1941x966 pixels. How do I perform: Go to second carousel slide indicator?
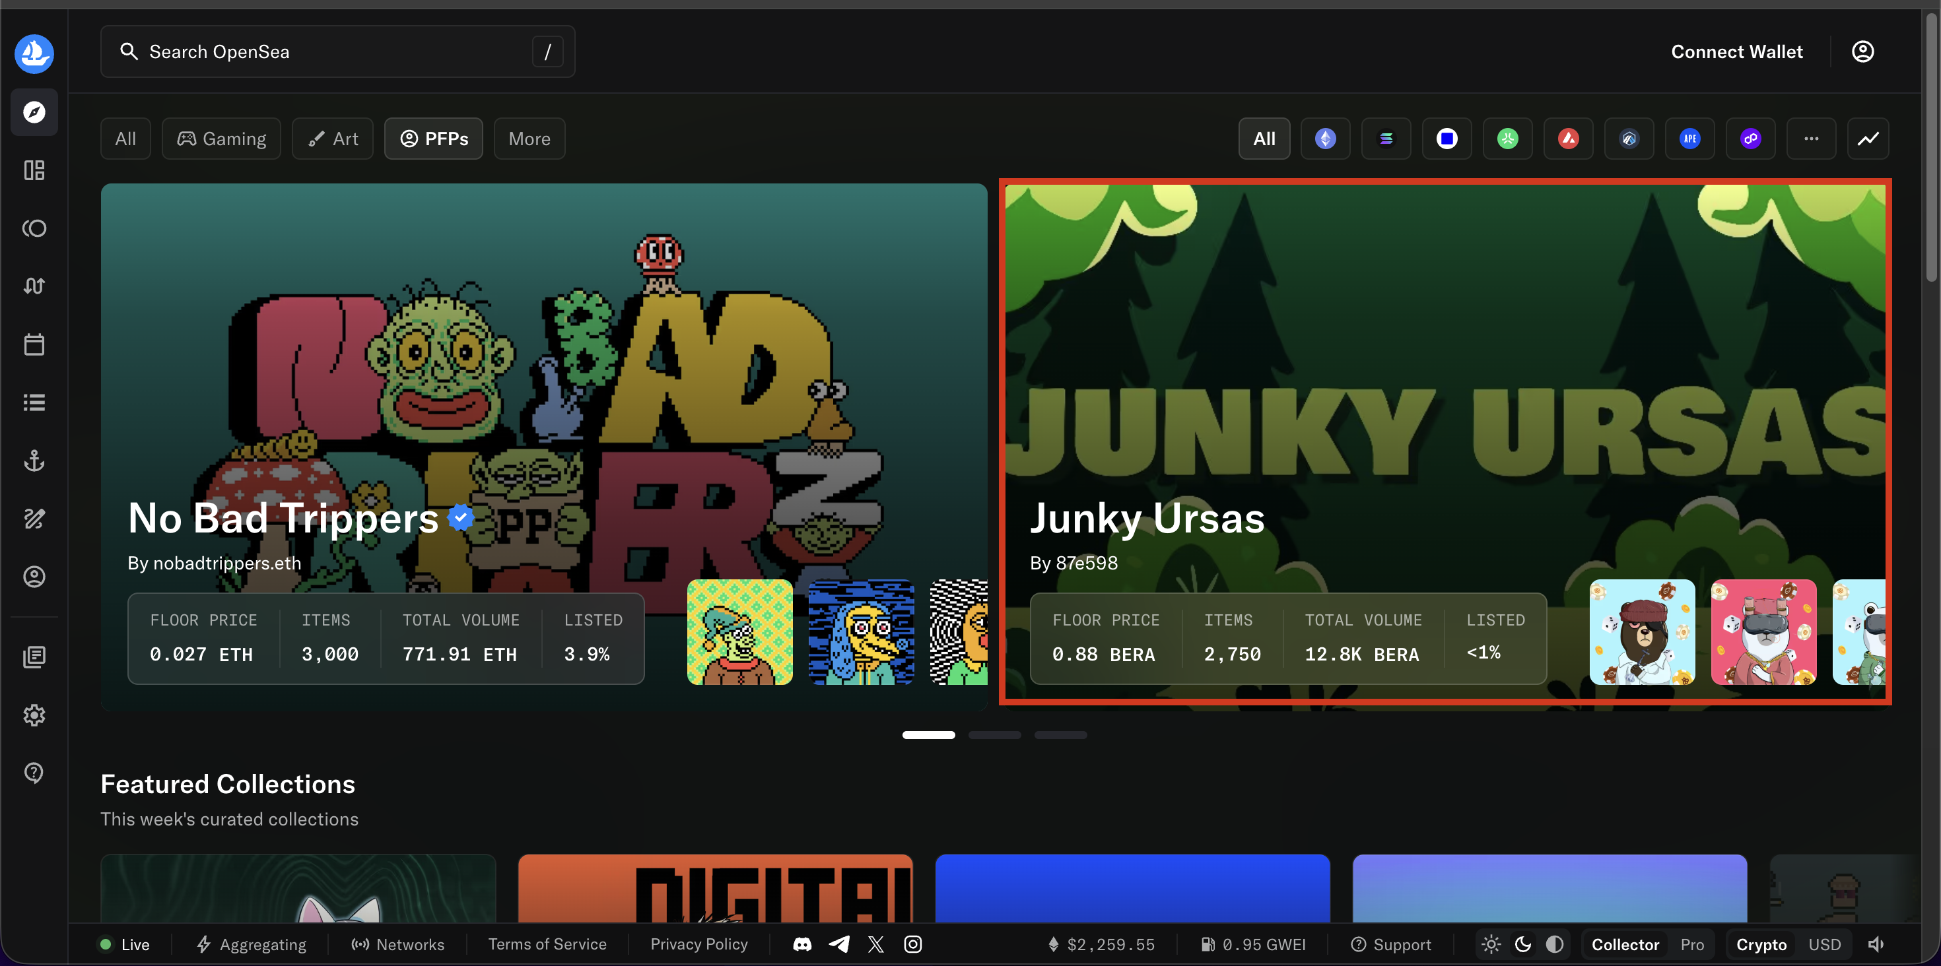pos(995,735)
